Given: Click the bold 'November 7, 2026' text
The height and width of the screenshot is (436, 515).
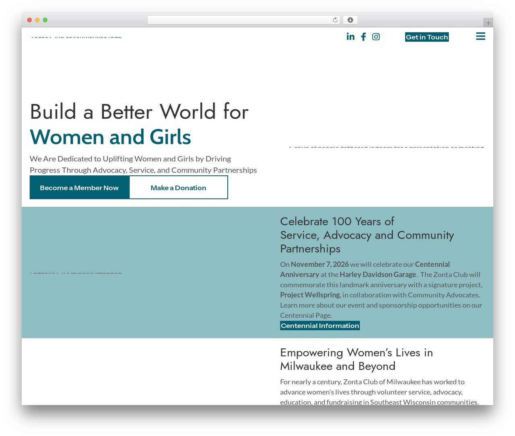Looking at the screenshot, I should (320, 264).
